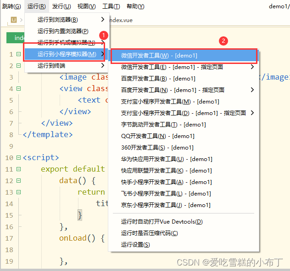Expand arrow of 百度开发者工具(N) 指定页面

(252, 90)
